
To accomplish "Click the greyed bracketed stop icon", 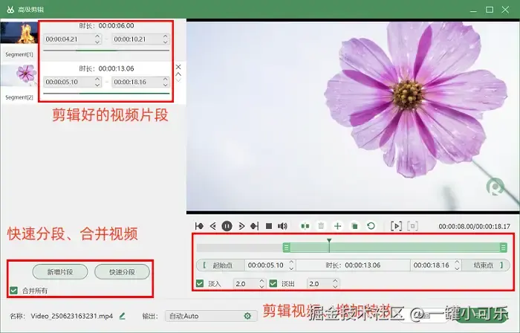I will coord(412,226).
